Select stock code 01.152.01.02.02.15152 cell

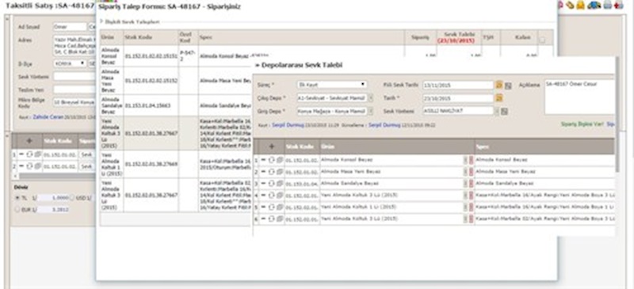[151, 81]
